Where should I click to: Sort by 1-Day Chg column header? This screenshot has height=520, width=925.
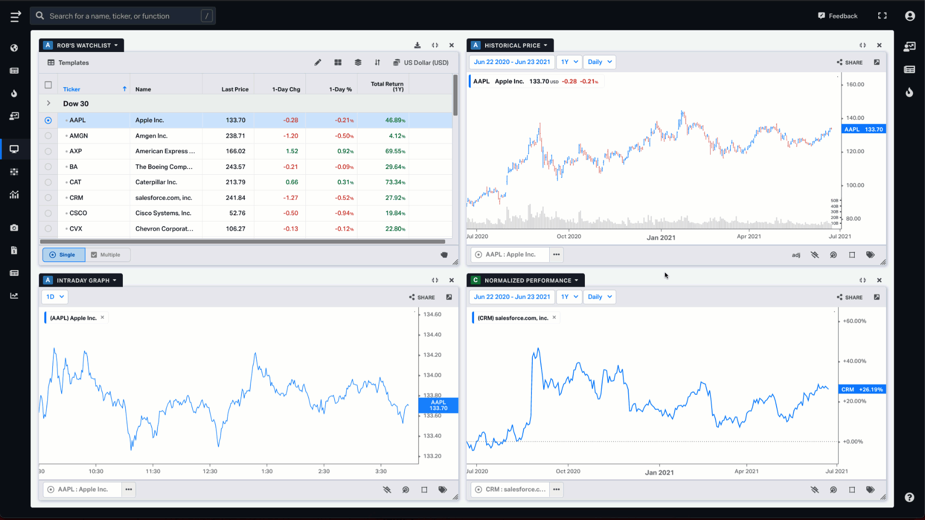[x=286, y=90]
